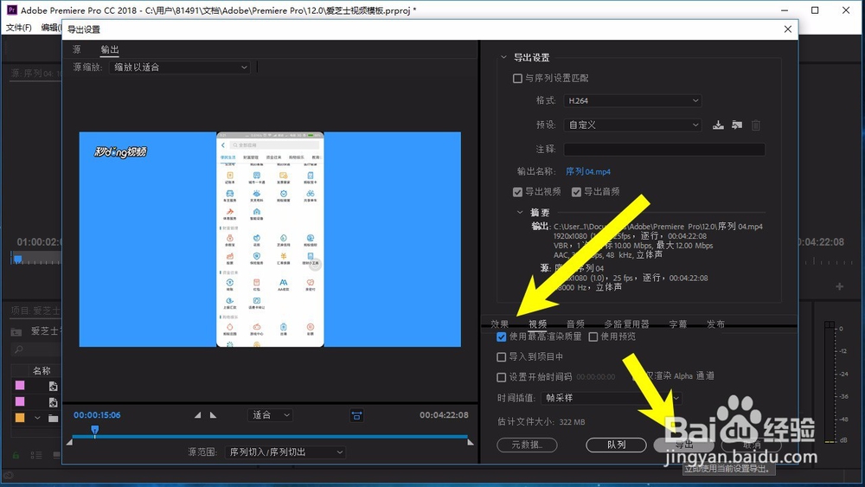
Task: Click the output name link 序列 04.mp4
Action: [588, 171]
